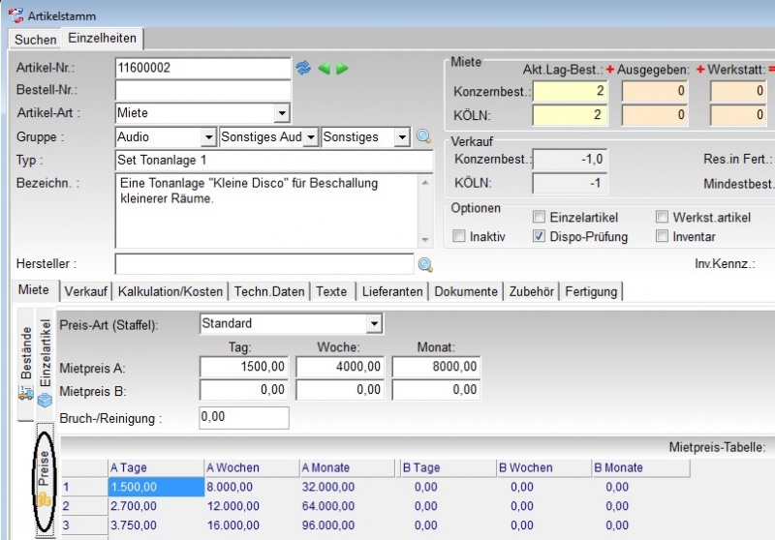Image resolution: width=775 pixels, height=540 pixels.
Task: Click the B Monate column header
Action: (640, 468)
